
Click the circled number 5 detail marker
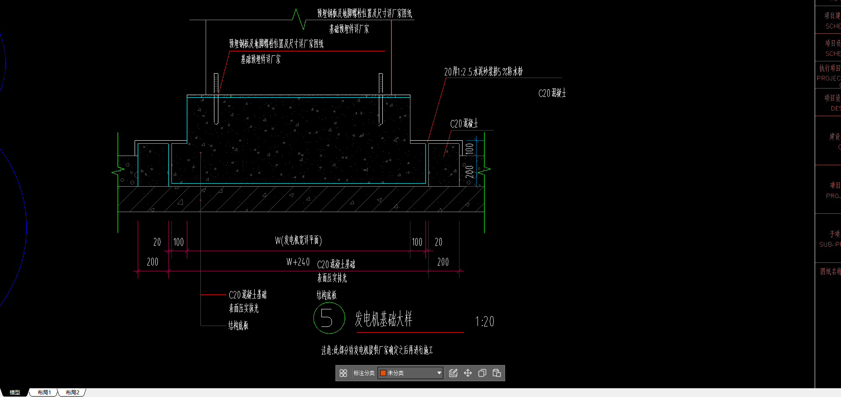(x=329, y=318)
